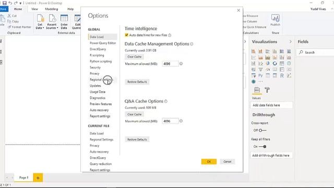334x188 pixels.
Task: Click info icon beside Q&A Cache Options
Action: [166, 101]
